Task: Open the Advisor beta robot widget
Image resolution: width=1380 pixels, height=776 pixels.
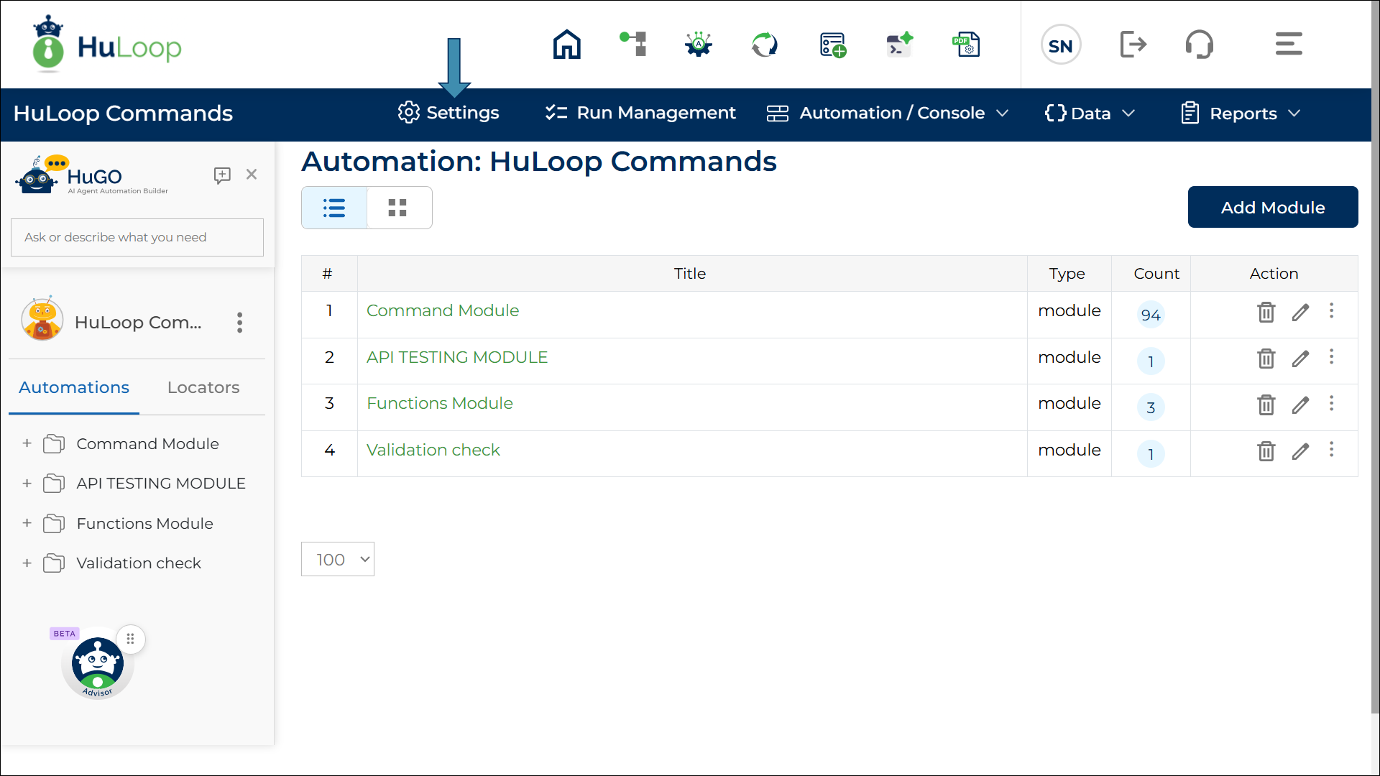Action: (97, 665)
